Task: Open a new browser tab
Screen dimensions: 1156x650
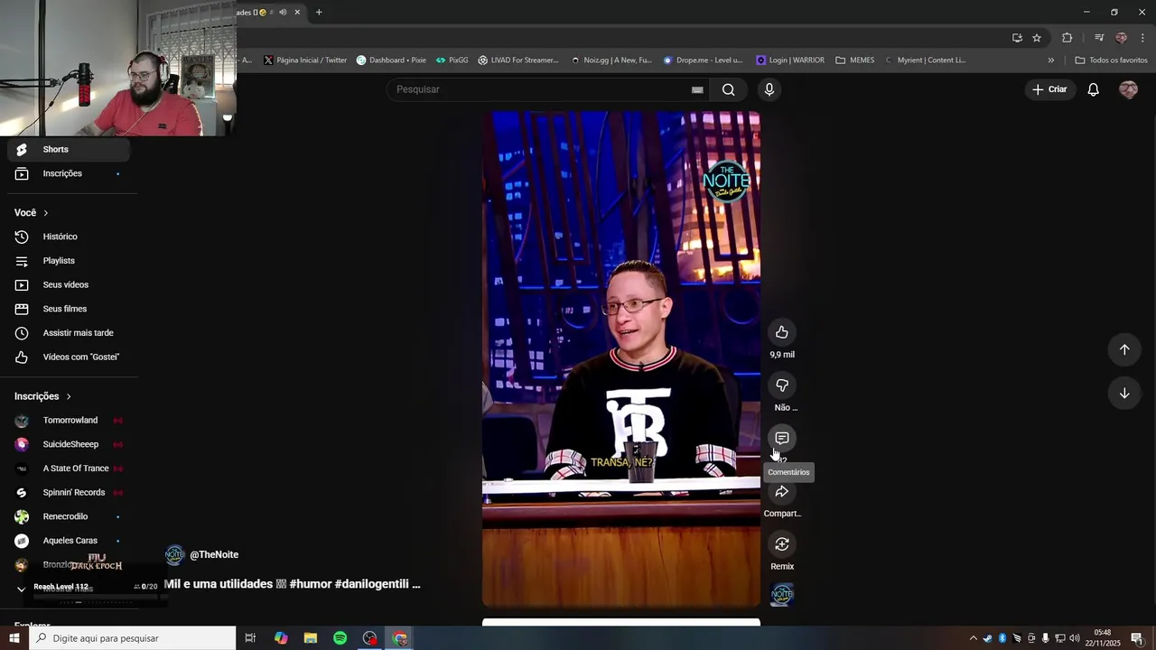Action: click(x=318, y=13)
